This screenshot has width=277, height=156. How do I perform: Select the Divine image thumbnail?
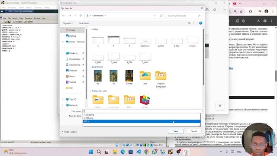[x=129, y=77]
